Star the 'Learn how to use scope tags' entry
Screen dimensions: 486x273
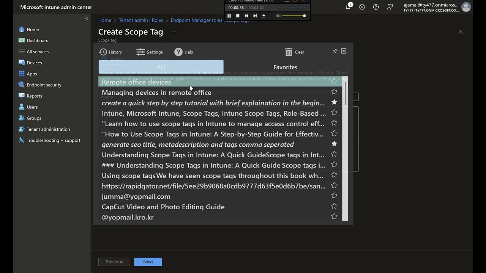[x=334, y=123]
